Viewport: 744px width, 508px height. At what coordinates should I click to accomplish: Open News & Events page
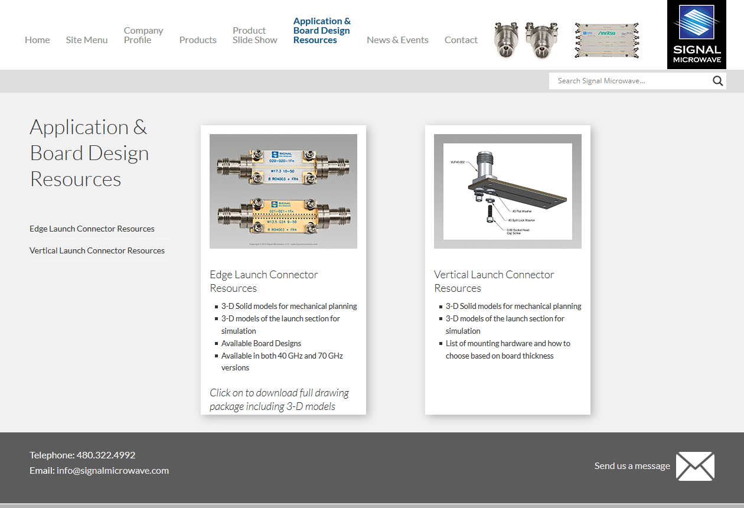point(397,40)
